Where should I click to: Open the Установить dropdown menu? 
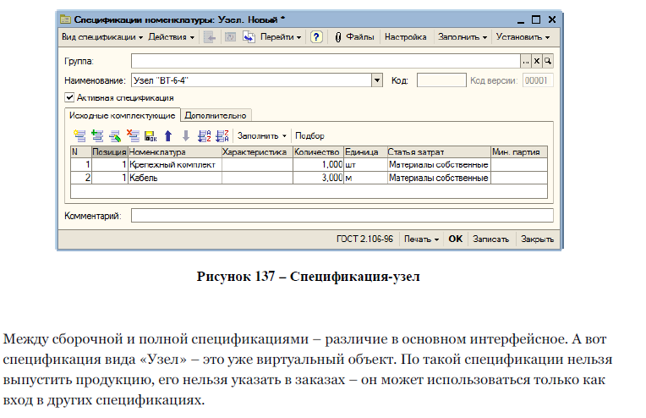tap(523, 37)
